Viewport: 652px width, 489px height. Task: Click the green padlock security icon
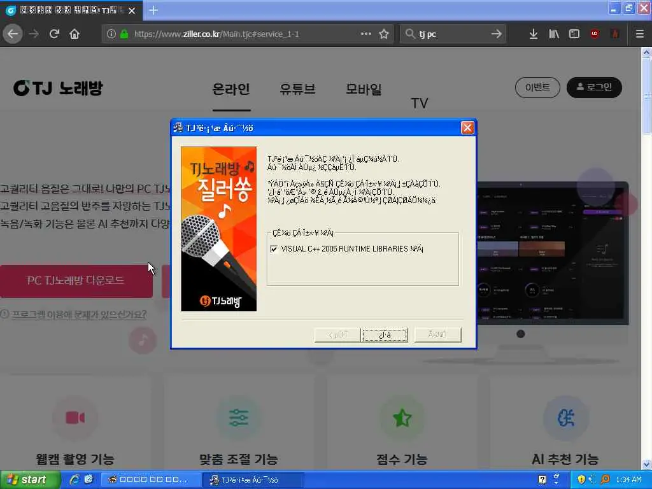124,34
